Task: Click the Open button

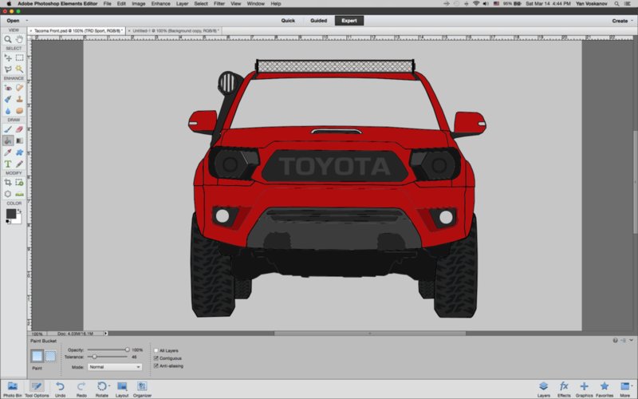Action: click(13, 21)
